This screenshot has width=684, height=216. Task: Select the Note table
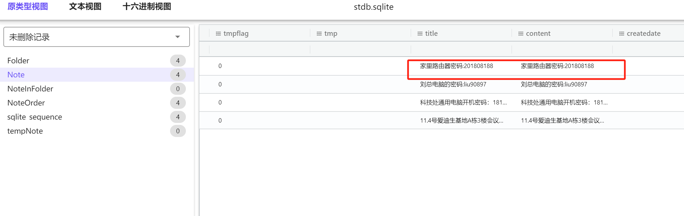(x=16, y=75)
